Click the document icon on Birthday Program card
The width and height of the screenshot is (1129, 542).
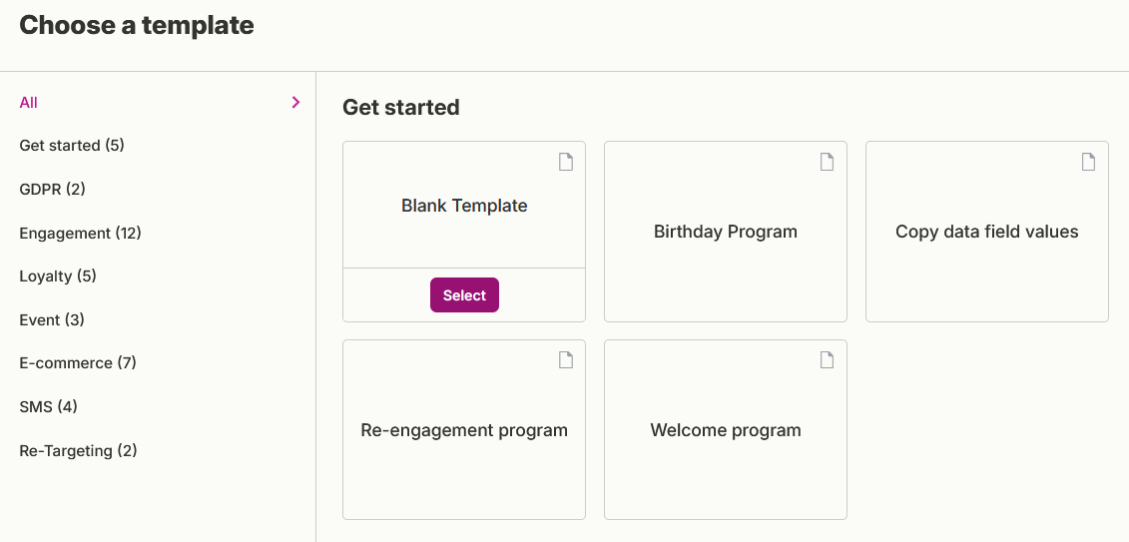[x=828, y=162]
